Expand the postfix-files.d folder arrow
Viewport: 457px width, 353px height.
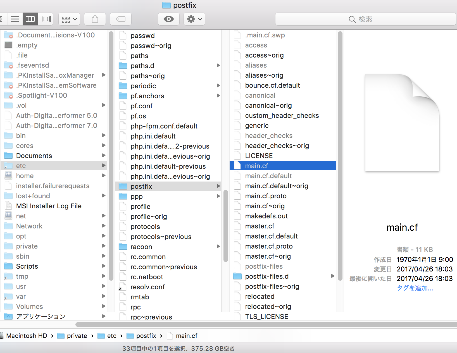coord(333,276)
